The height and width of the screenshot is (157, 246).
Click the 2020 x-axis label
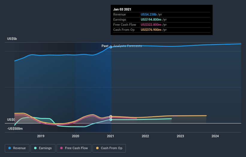click(x=76, y=136)
